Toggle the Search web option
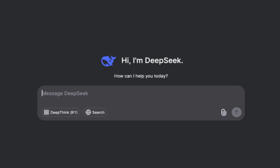Image resolution: width=280 pixels, height=168 pixels. 95,112
